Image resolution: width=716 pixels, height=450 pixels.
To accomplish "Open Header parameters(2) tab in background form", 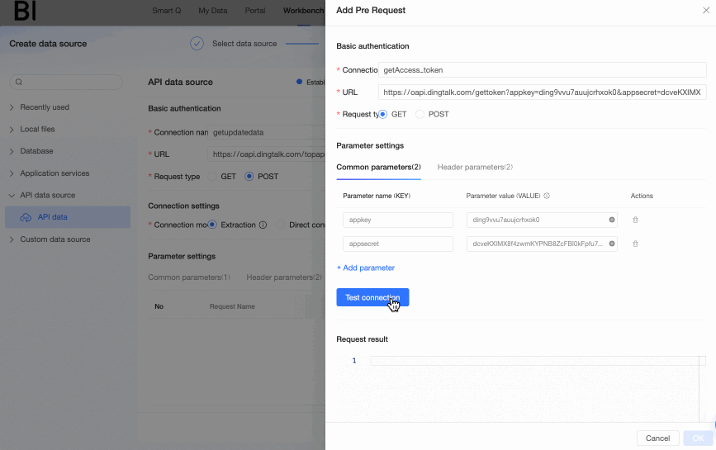I will [x=284, y=277].
